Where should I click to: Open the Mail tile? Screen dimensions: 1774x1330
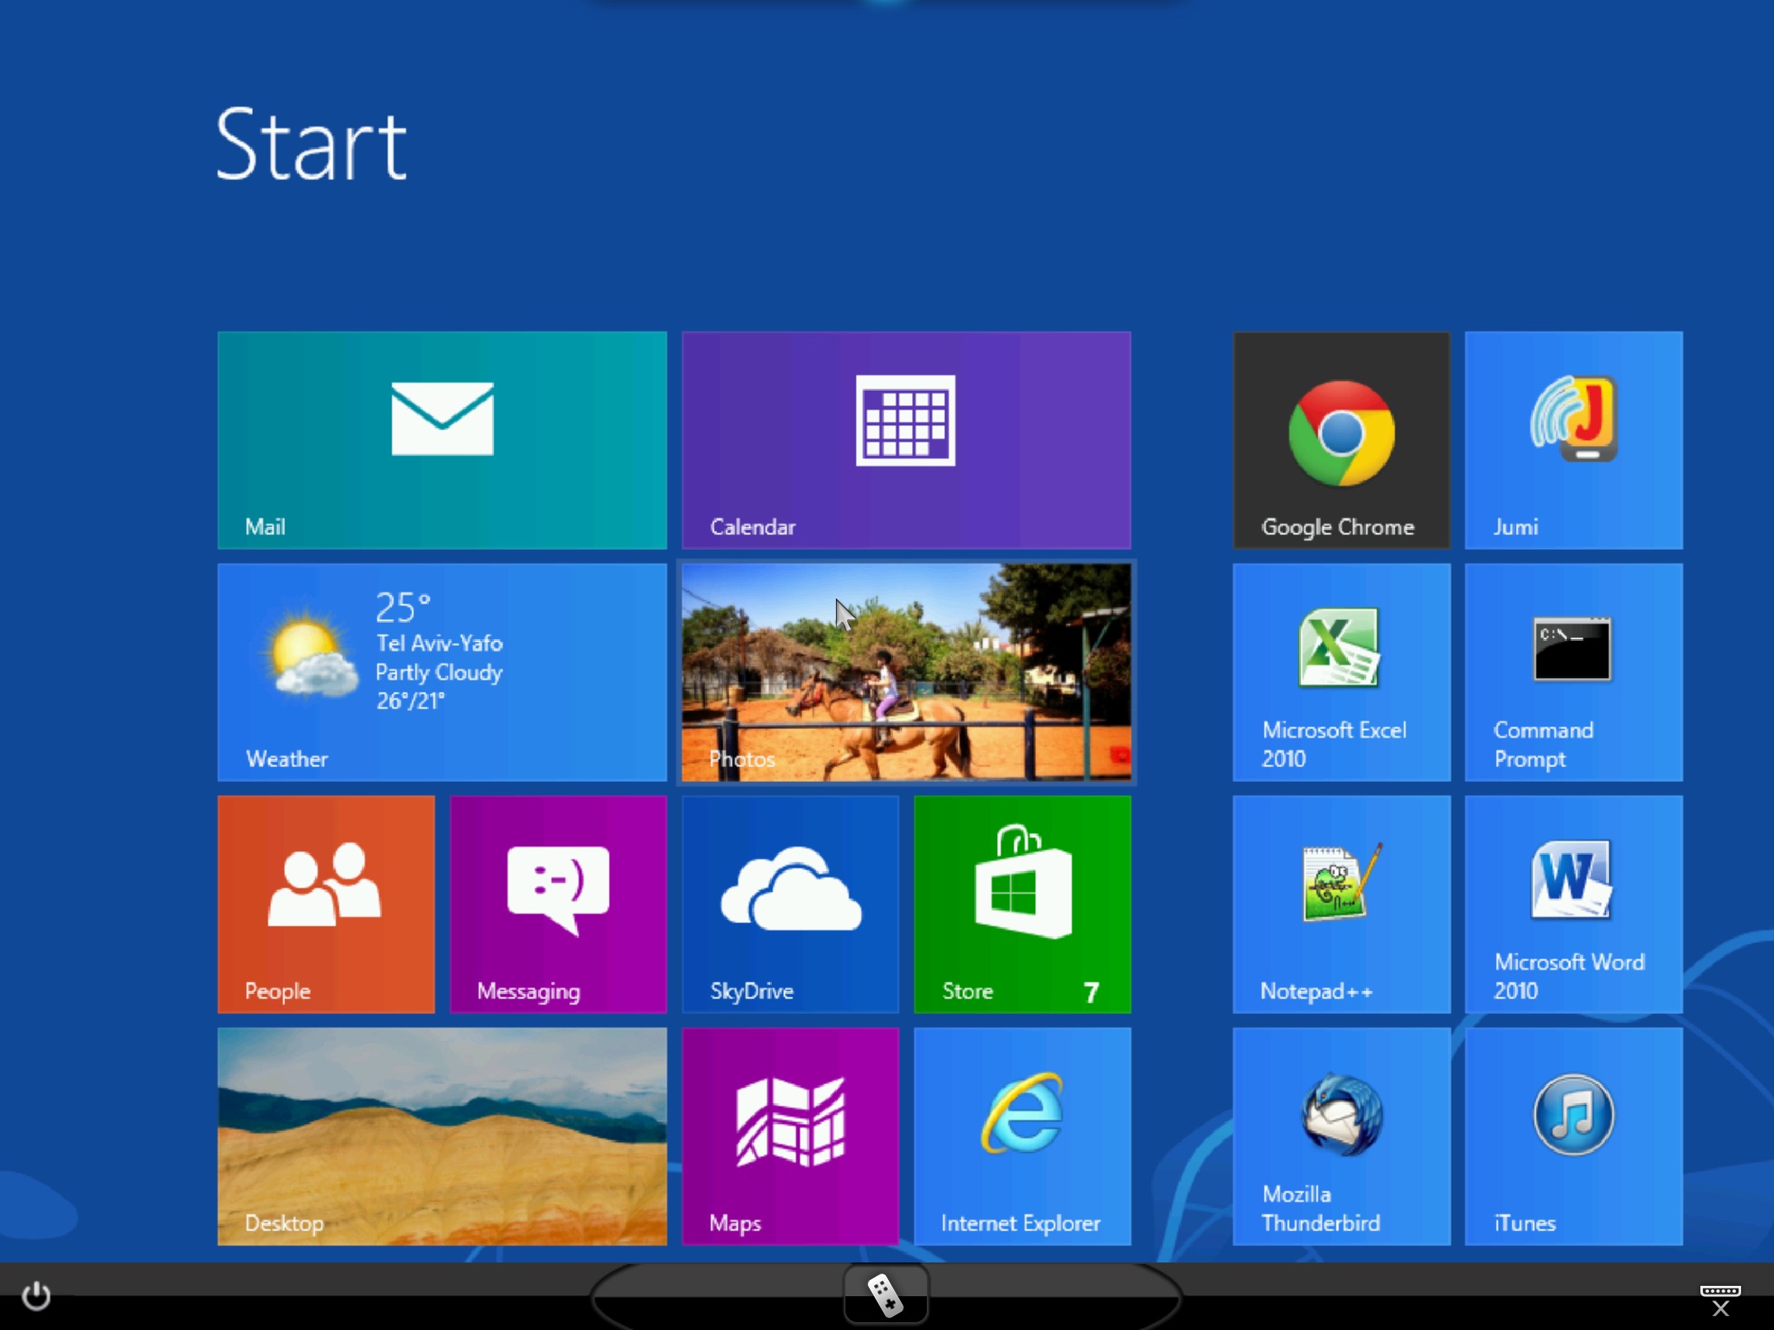(x=442, y=440)
